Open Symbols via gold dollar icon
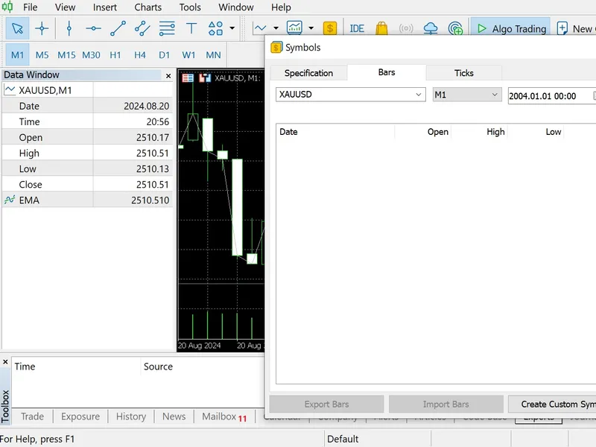Screen dimensions: 596x447 pyautogui.click(x=330, y=28)
